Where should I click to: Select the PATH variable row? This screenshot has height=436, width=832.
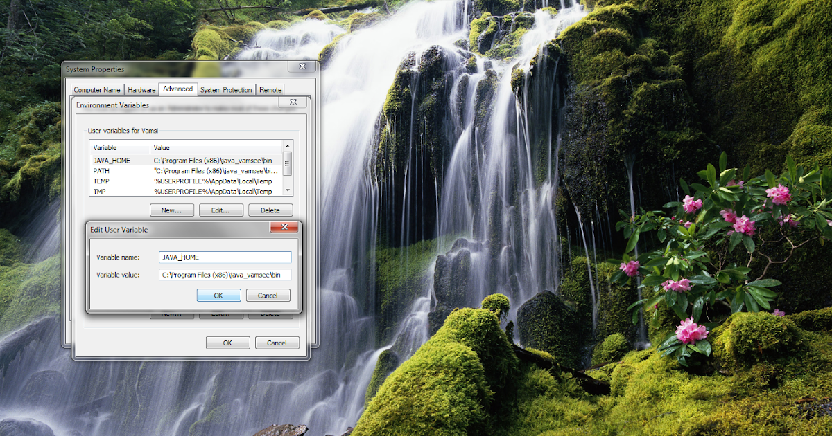pos(186,170)
